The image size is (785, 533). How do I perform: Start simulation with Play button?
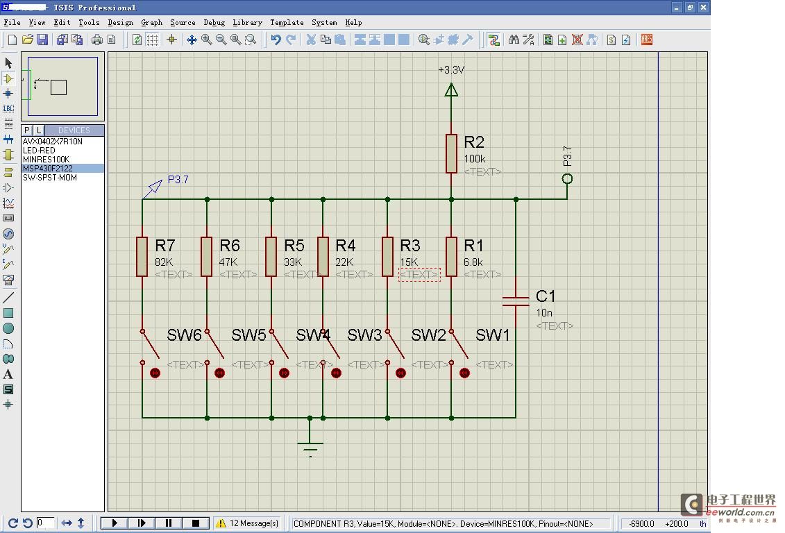pos(114,523)
